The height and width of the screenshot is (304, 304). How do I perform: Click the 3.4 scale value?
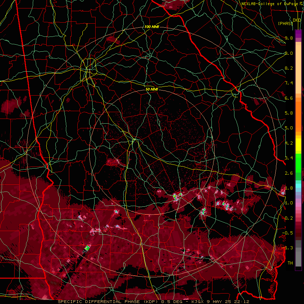289,158
